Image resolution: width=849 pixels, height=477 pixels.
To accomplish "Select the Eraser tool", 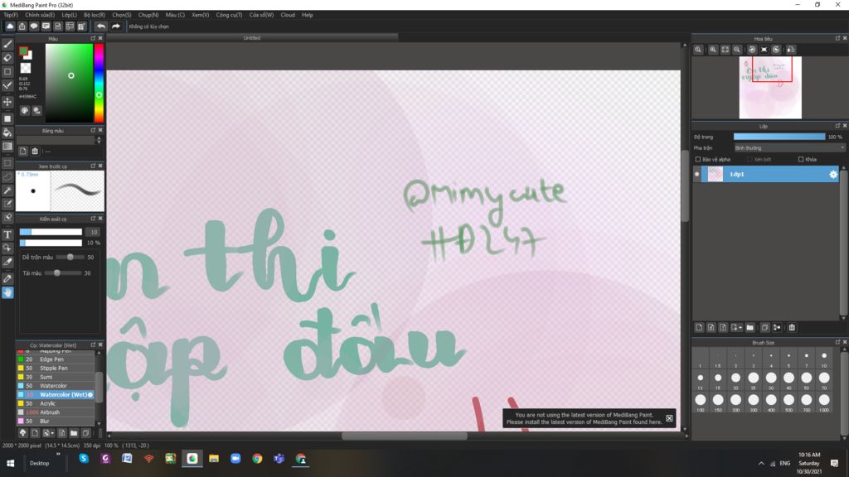I will tap(7, 58).
